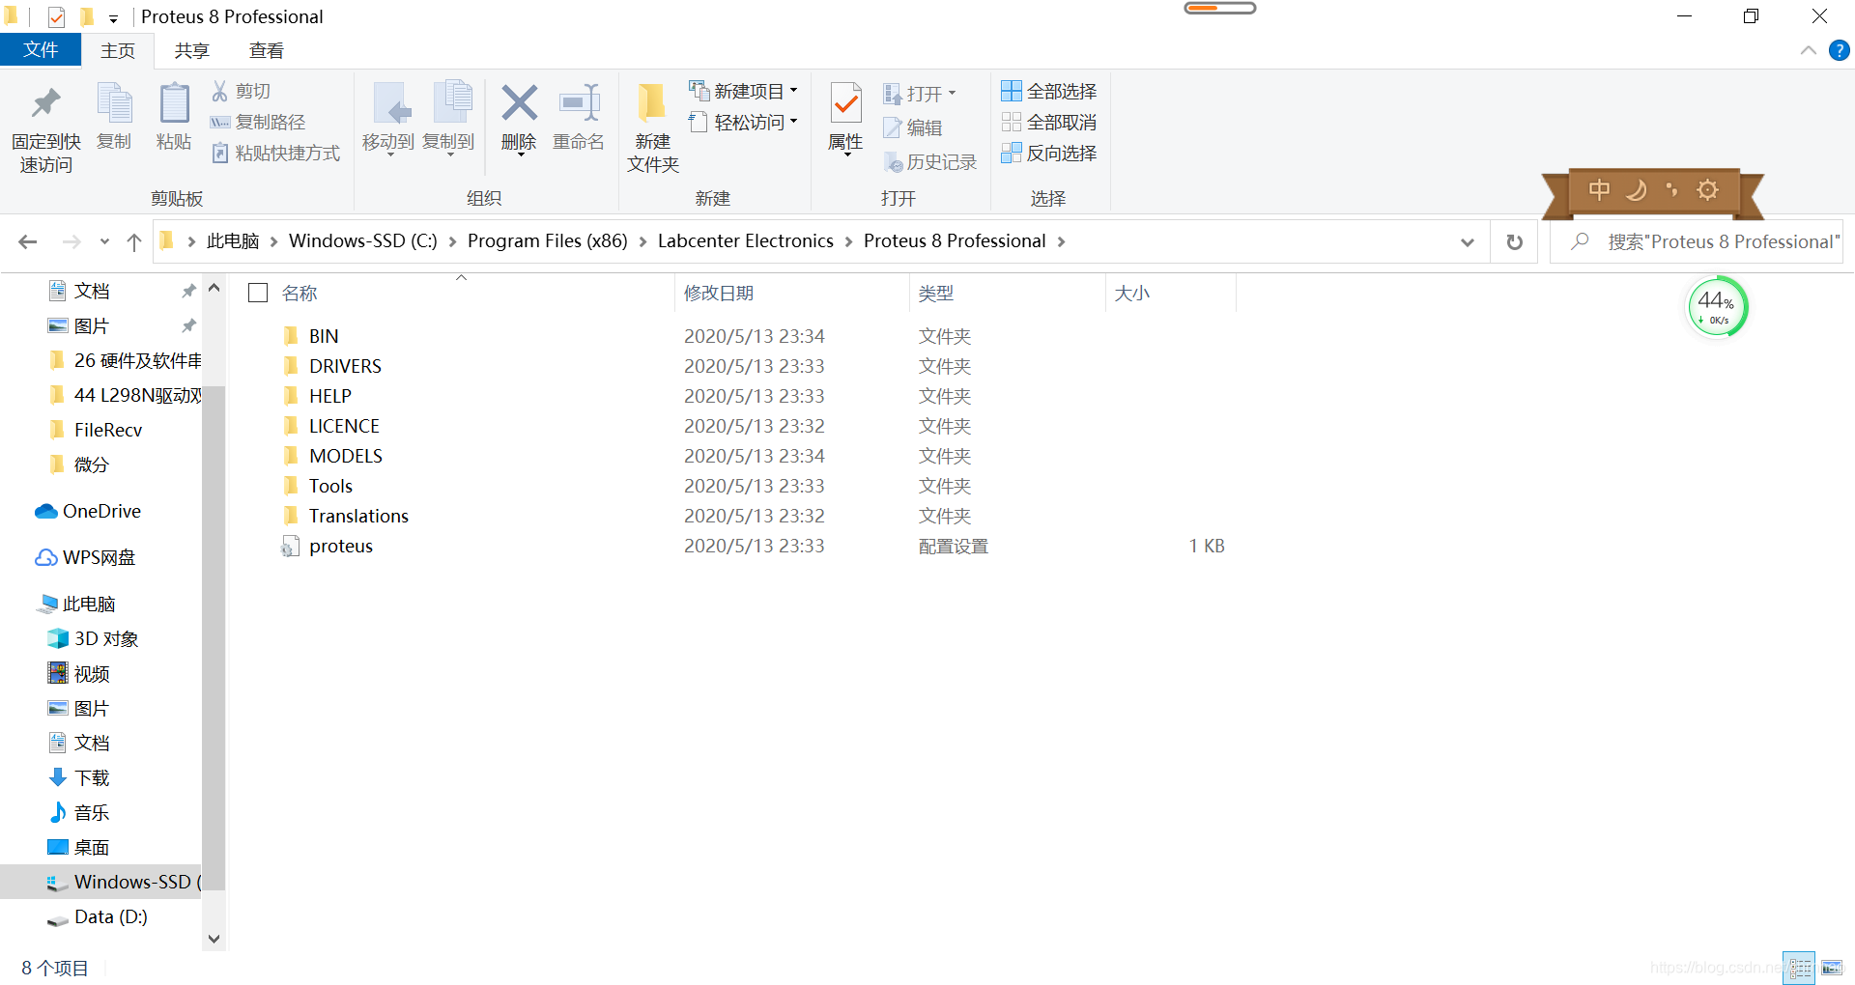Select the LICENCE folder
This screenshot has height=985, width=1855.
pyautogui.click(x=344, y=426)
